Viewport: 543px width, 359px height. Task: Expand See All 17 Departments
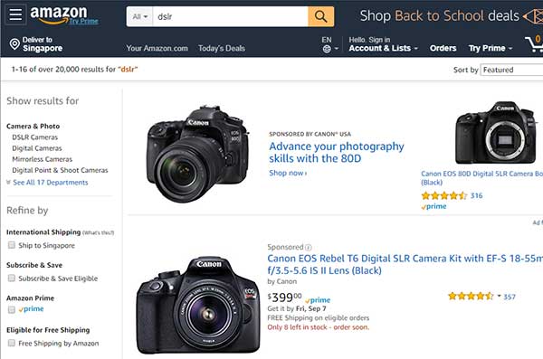pos(51,183)
